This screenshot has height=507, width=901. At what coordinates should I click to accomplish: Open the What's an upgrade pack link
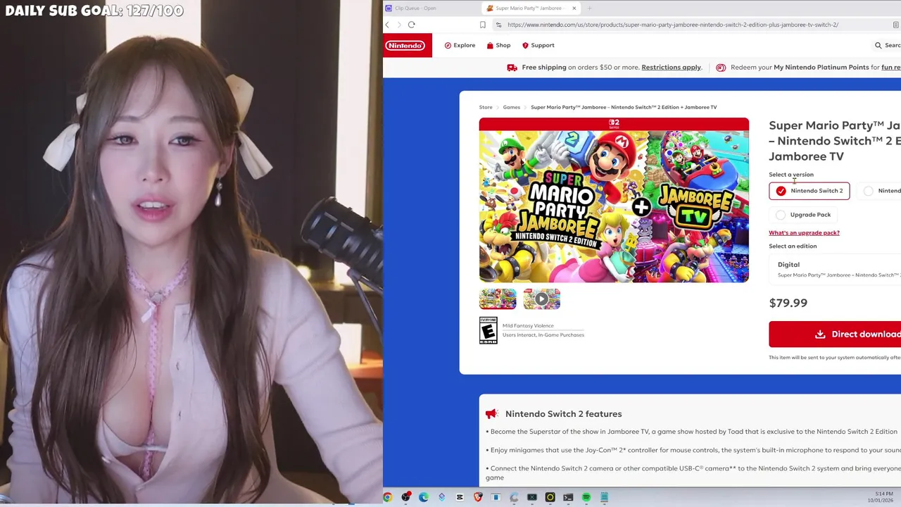(804, 232)
